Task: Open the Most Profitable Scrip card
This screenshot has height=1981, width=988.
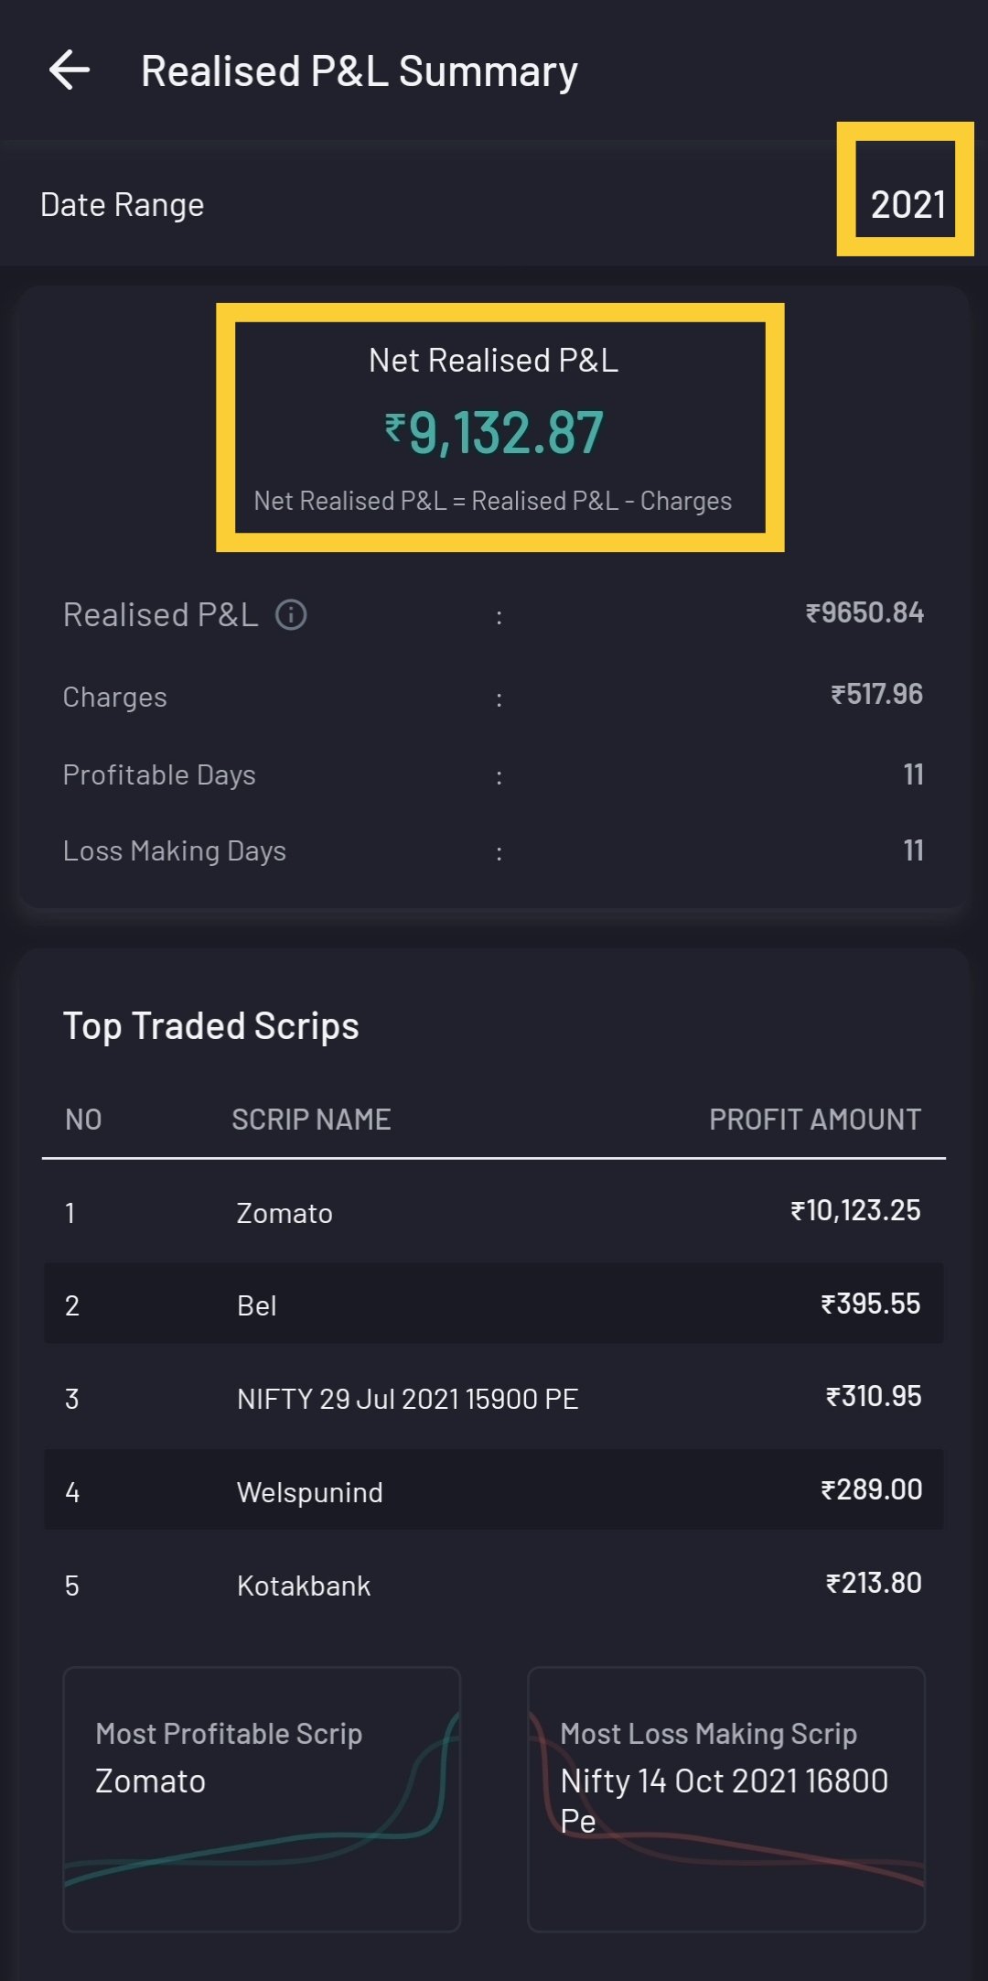Action: click(x=262, y=1799)
